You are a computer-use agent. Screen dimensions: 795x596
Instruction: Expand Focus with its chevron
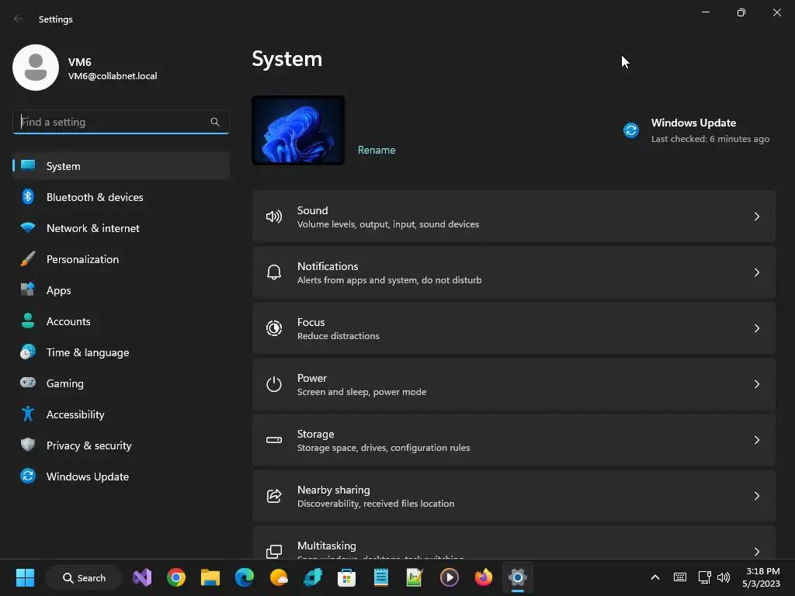(x=756, y=328)
